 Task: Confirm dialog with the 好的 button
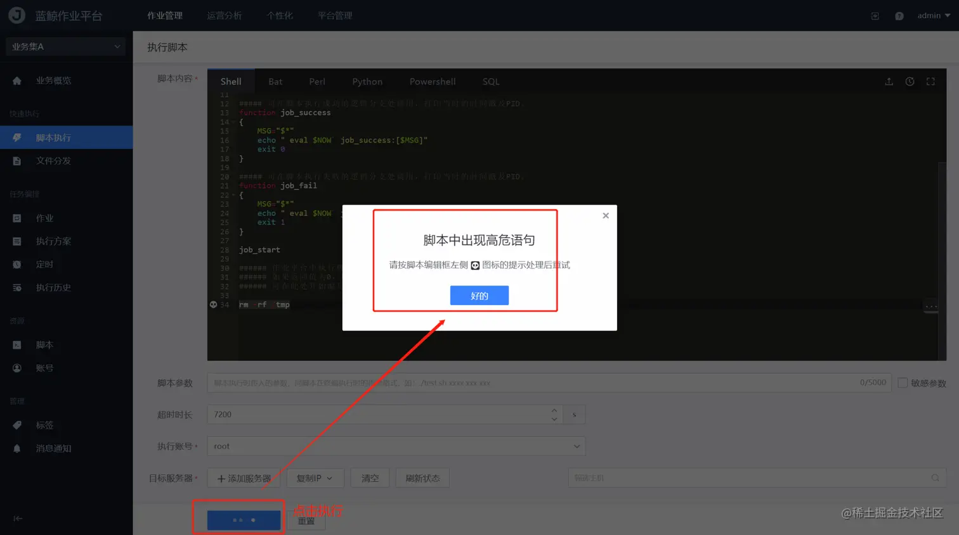click(480, 296)
